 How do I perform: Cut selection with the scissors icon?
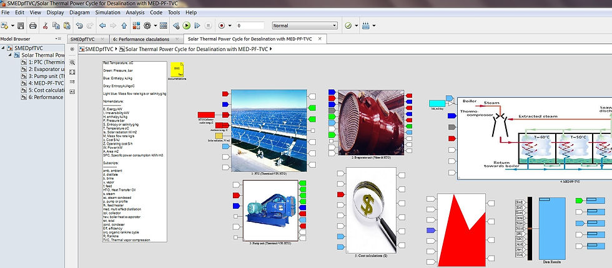coord(45,26)
